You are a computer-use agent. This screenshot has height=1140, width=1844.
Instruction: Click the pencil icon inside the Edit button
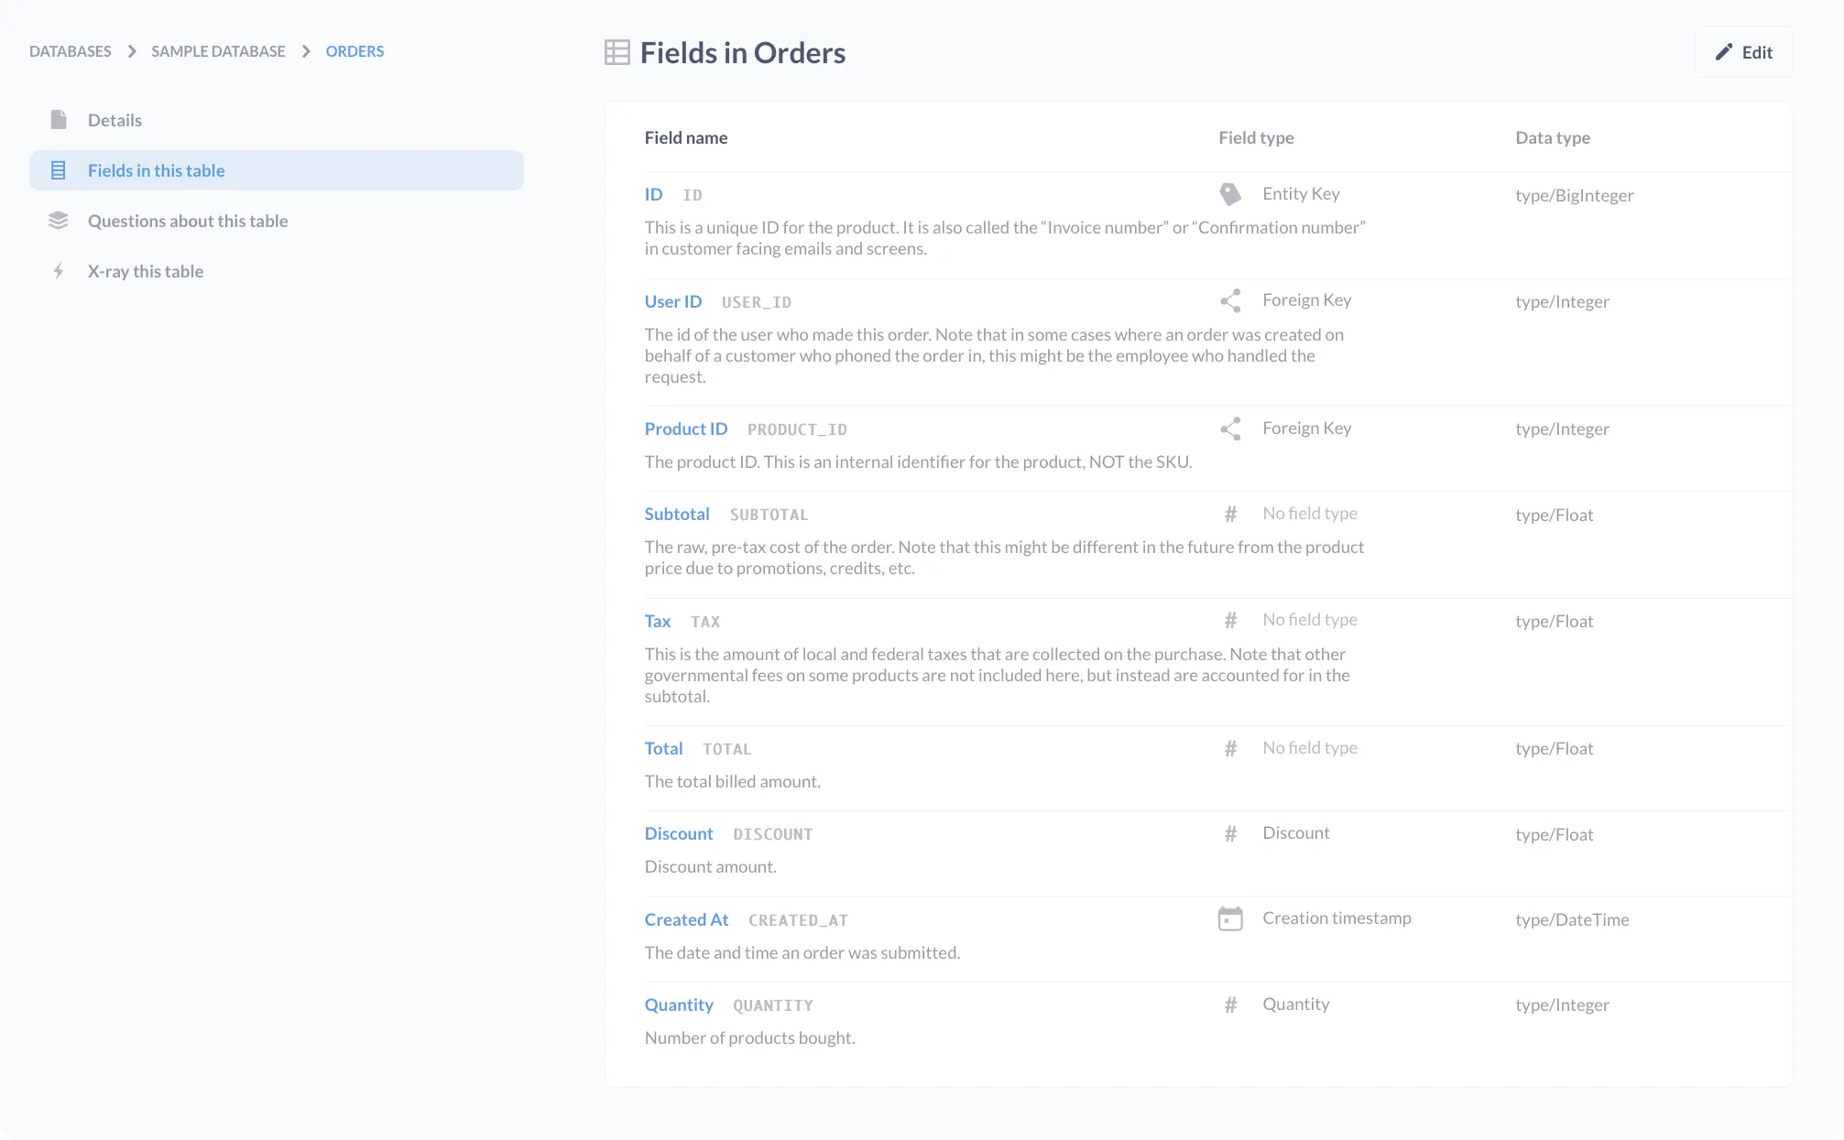click(x=1724, y=52)
